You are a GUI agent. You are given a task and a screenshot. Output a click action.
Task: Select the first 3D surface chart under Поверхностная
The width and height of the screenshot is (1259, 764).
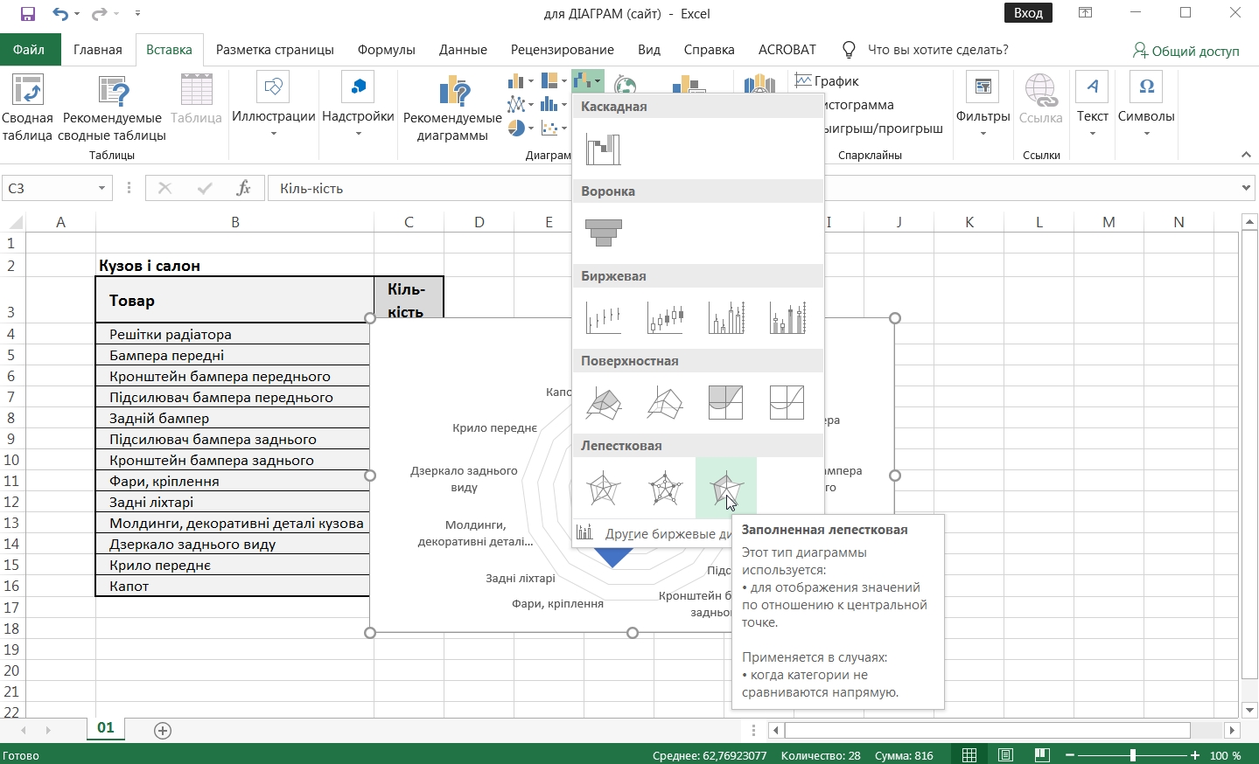point(604,403)
